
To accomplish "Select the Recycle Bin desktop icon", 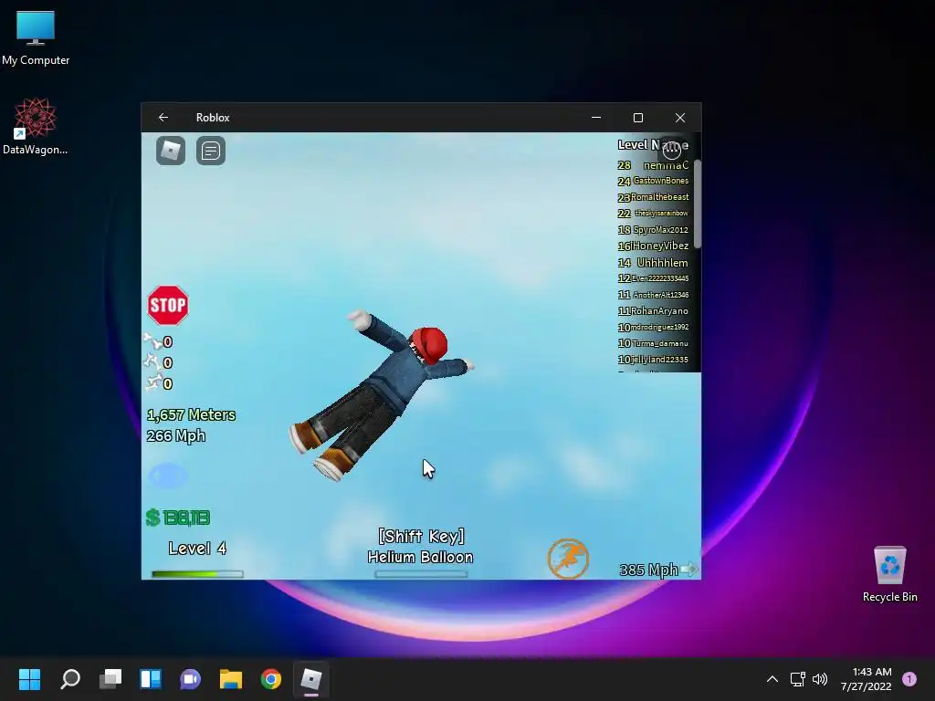I will (889, 575).
